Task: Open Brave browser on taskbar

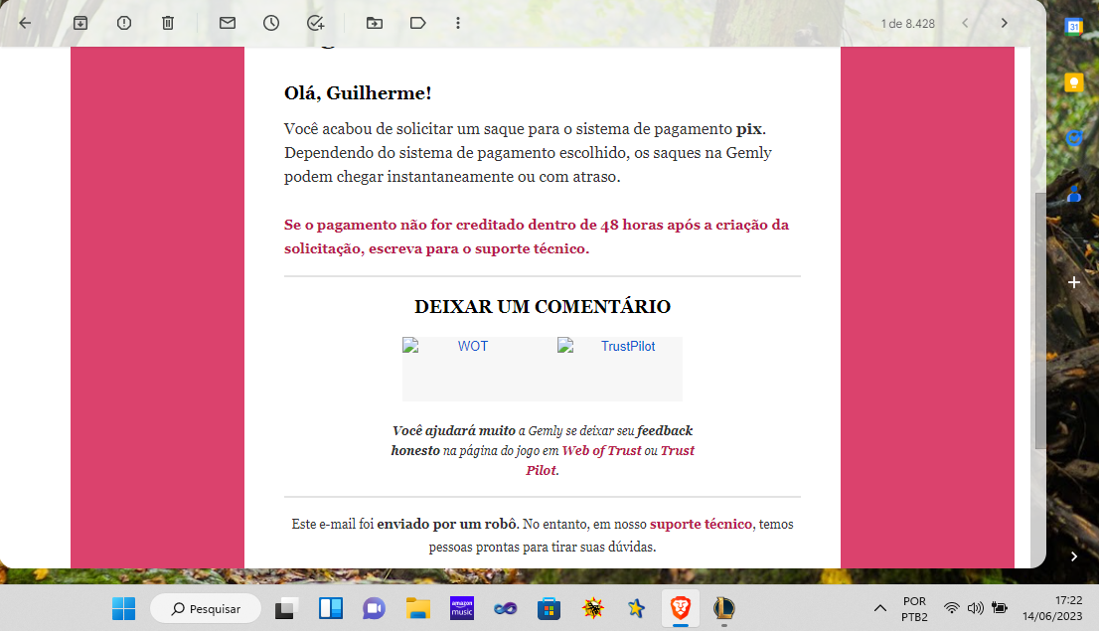Action: tap(680, 608)
